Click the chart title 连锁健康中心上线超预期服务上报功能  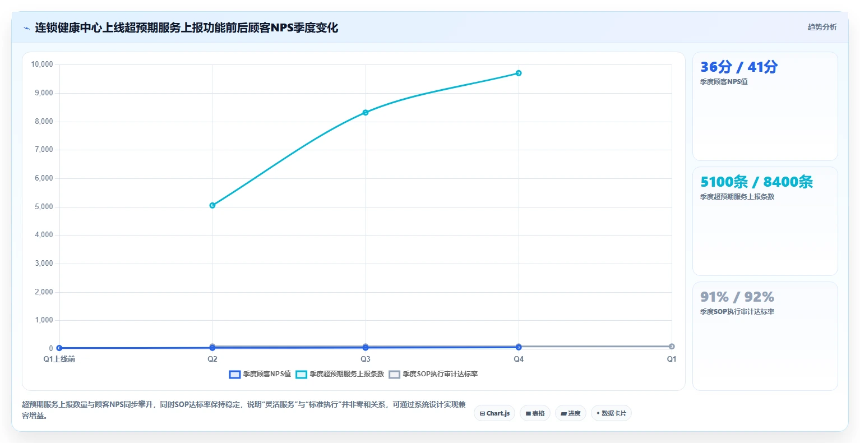(187, 27)
